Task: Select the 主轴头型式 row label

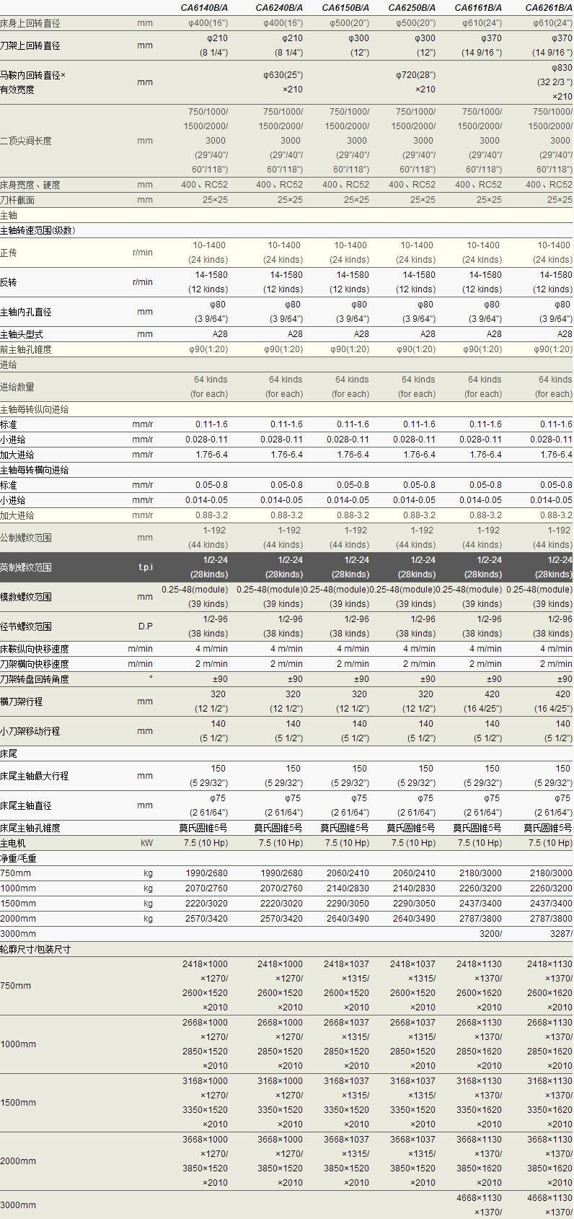Action: click(22, 334)
